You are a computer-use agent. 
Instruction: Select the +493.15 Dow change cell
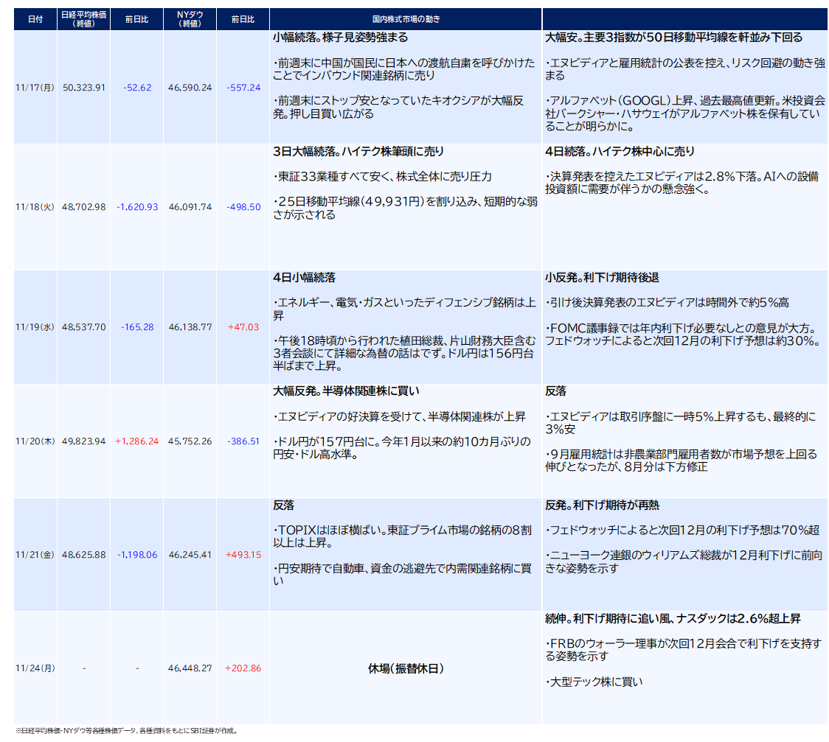click(x=243, y=554)
